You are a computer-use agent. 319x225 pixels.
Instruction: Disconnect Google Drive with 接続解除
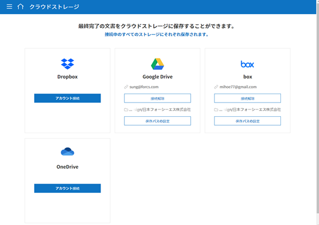tap(157, 99)
